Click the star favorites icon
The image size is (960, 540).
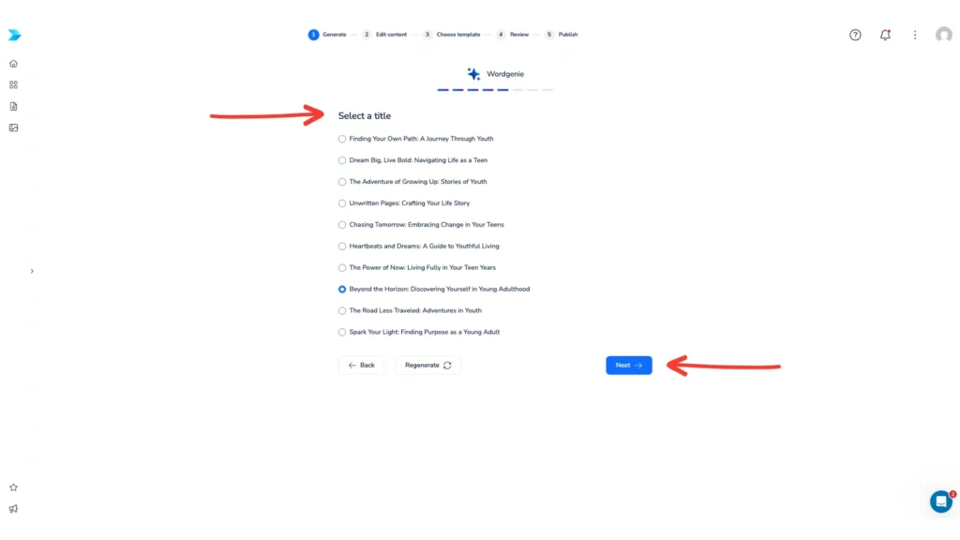[x=13, y=487]
